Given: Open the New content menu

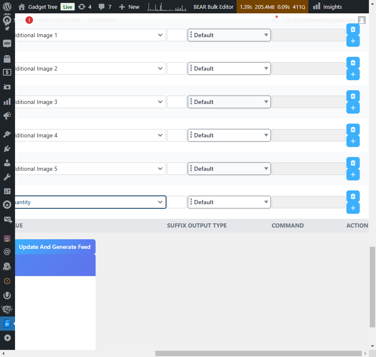Looking at the screenshot, I should [x=129, y=7].
